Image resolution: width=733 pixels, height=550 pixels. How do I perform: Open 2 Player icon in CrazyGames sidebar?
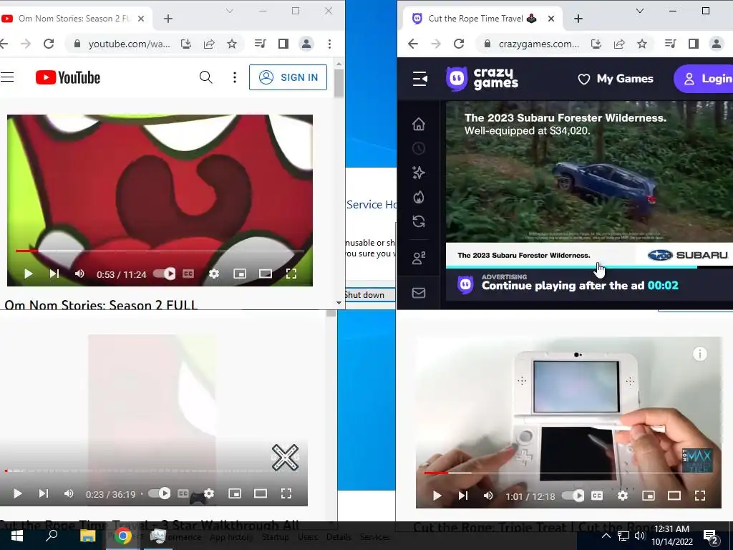coord(419,258)
